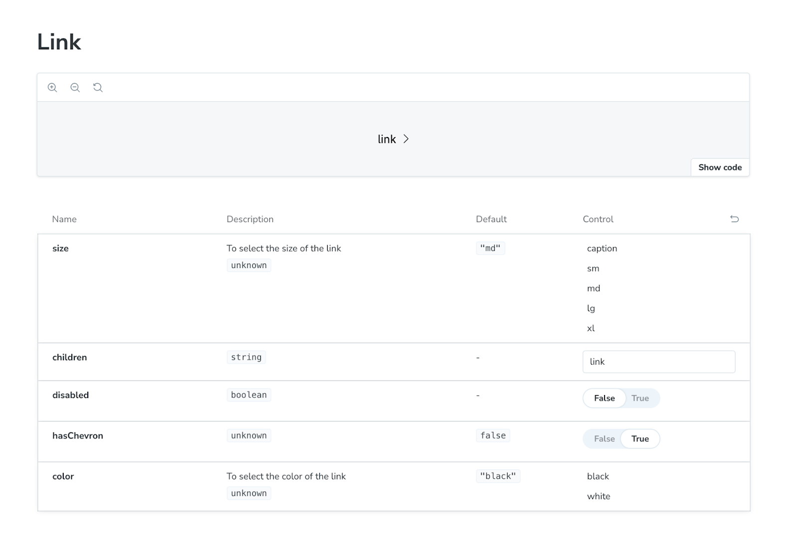
Task: Focus the children text input field
Action: [x=658, y=362]
